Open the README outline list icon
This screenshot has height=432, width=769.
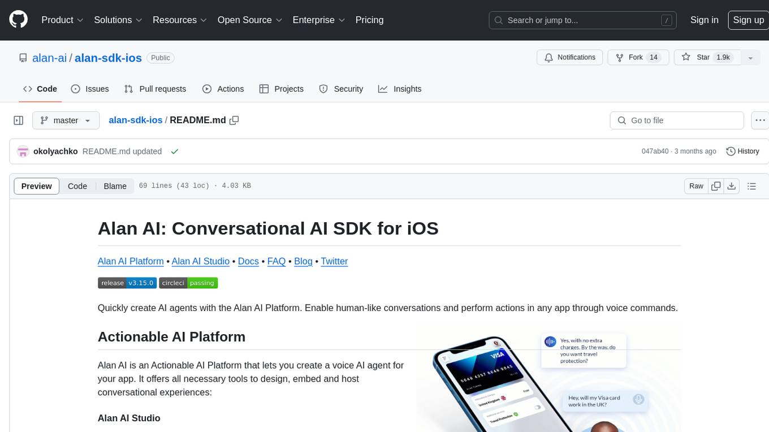(751, 186)
